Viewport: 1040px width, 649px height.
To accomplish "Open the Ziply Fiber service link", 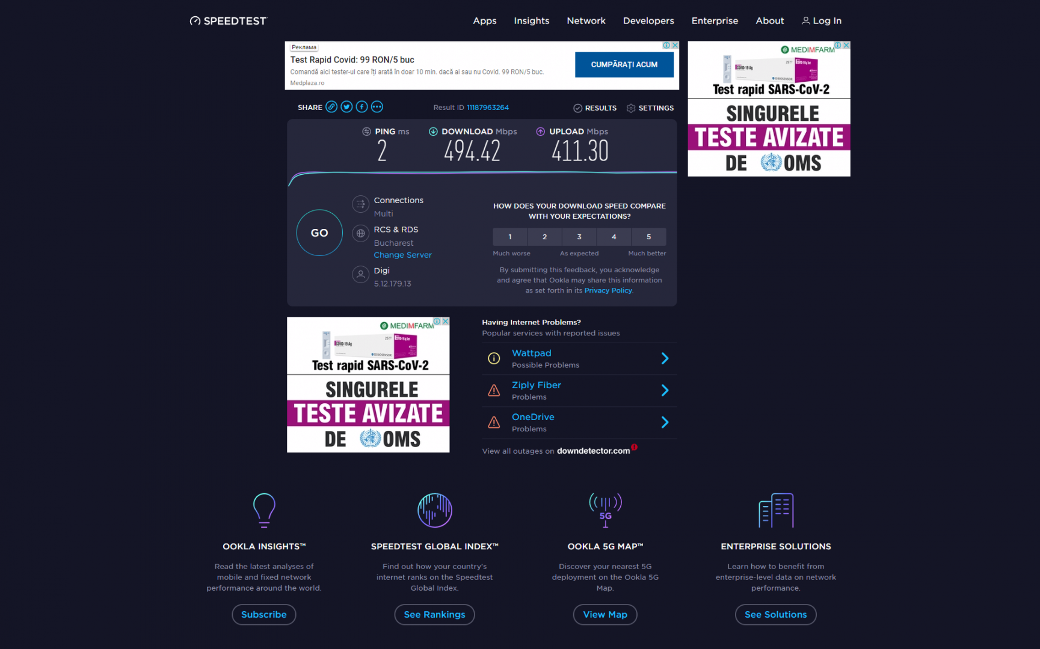I will [537, 385].
